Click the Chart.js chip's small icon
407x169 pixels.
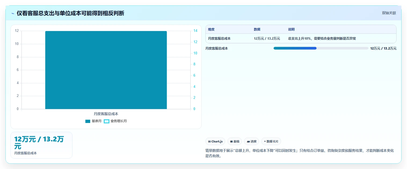(209, 141)
